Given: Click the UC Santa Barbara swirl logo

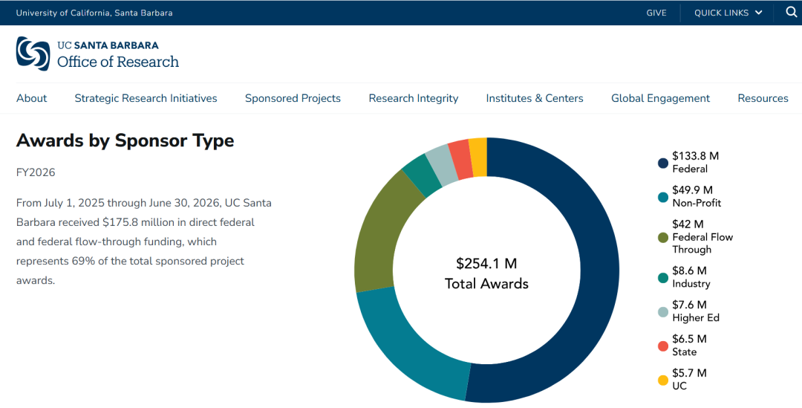Looking at the screenshot, I should pos(33,54).
